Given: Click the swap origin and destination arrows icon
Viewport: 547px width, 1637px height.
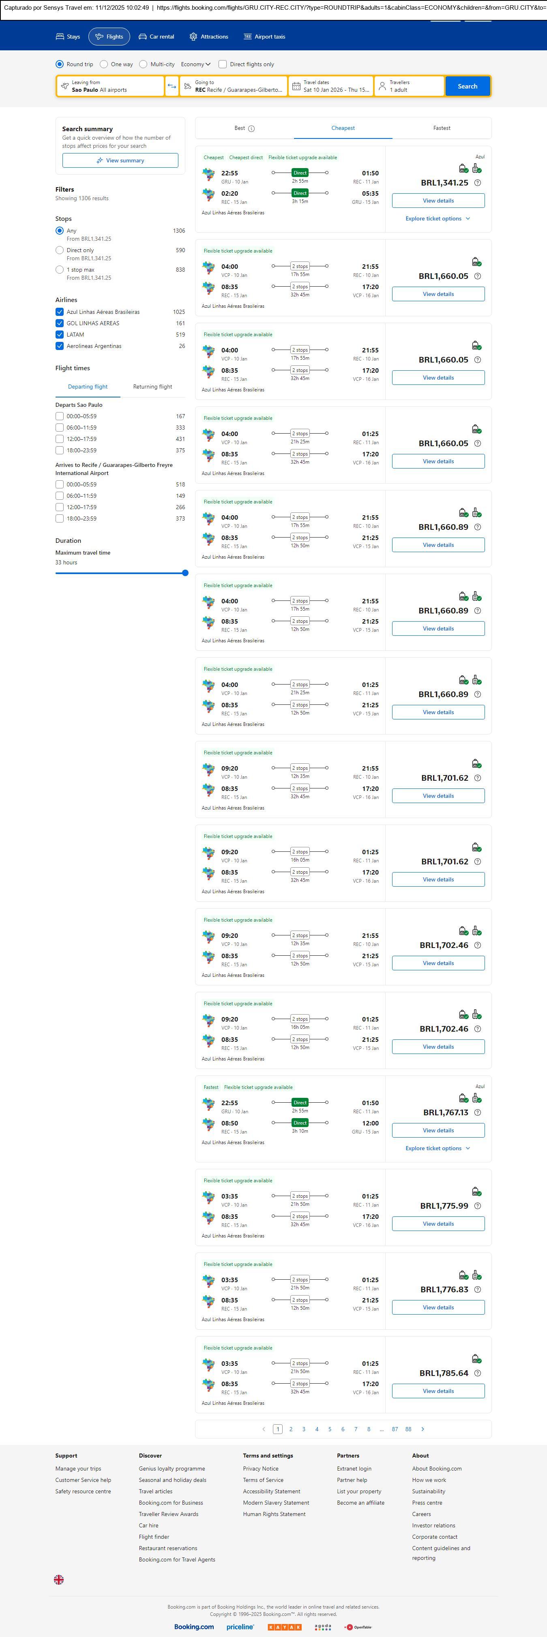Looking at the screenshot, I should [172, 86].
